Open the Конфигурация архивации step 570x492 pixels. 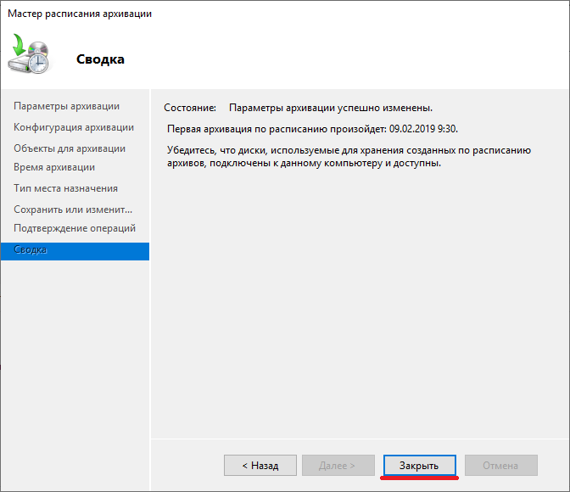point(74,127)
